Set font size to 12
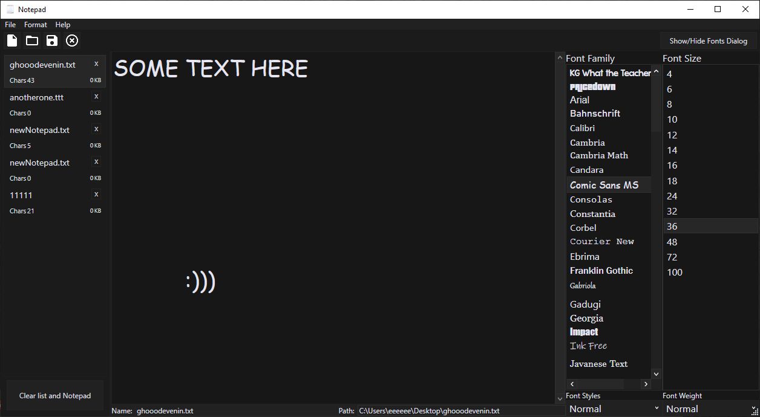The height and width of the screenshot is (417, 760). 711,135
